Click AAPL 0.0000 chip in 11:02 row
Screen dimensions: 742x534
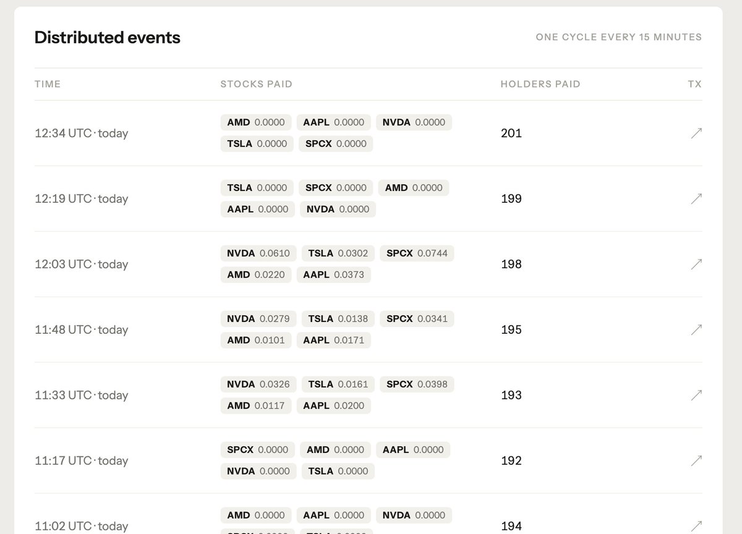[x=334, y=515]
